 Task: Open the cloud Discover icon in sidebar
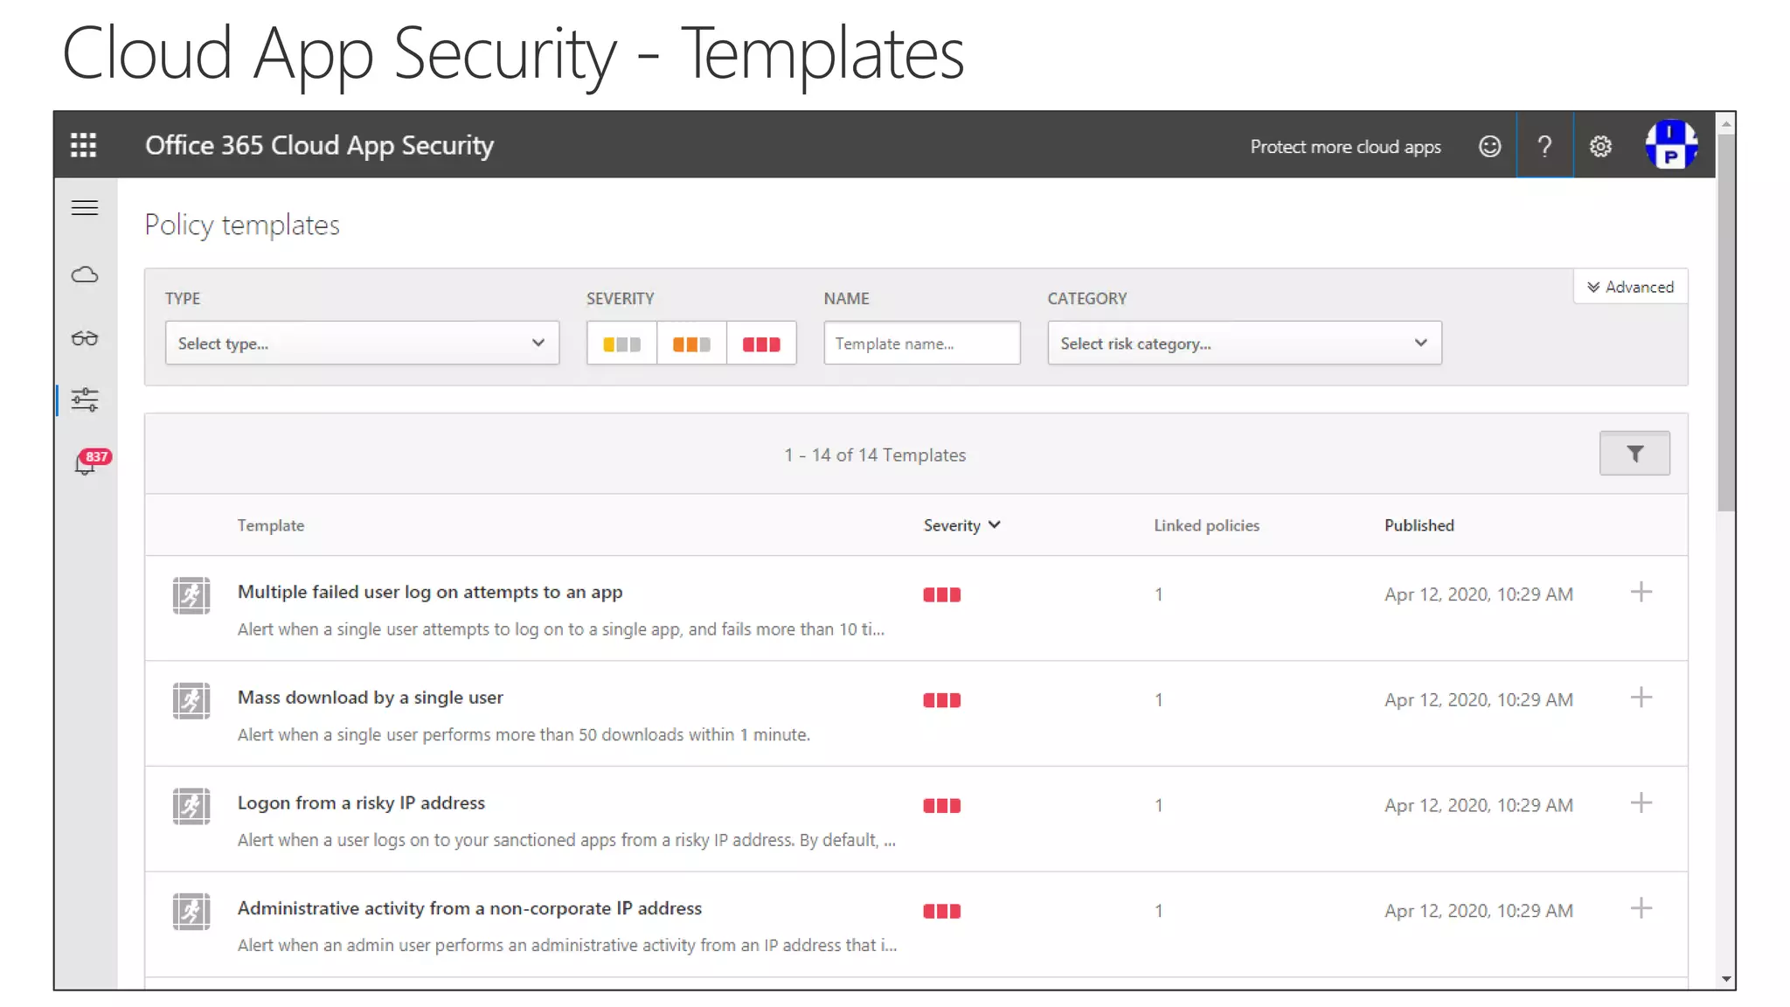coord(85,275)
